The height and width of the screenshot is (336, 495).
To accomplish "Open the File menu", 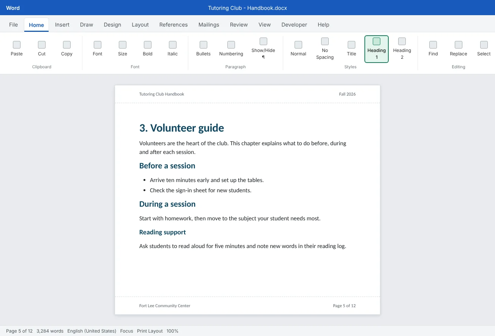I will pyautogui.click(x=13, y=25).
